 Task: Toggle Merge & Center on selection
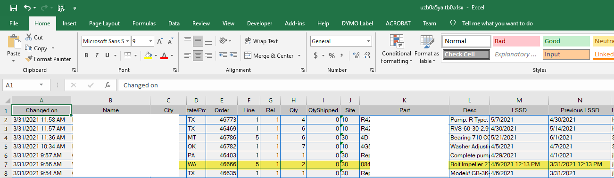tap(269, 55)
